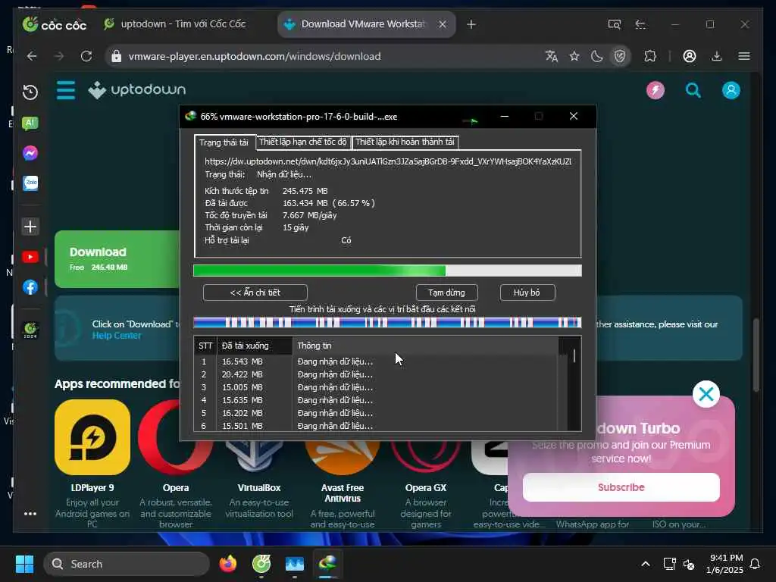The image size is (776, 582).
Task: Open Firefox from the taskbar
Action: click(228, 564)
